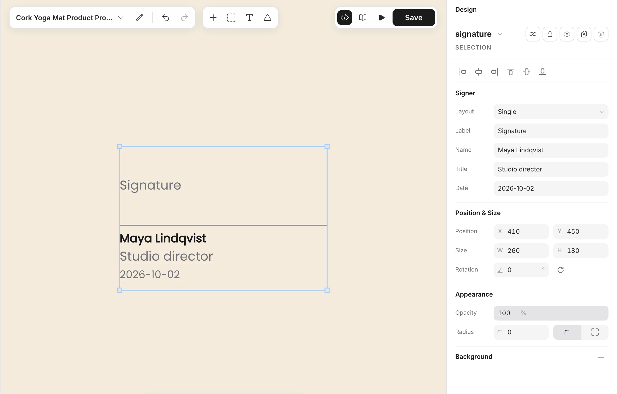The width and height of the screenshot is (617, 394).
Task: Select the Text tool
Action: coord(249,18)
